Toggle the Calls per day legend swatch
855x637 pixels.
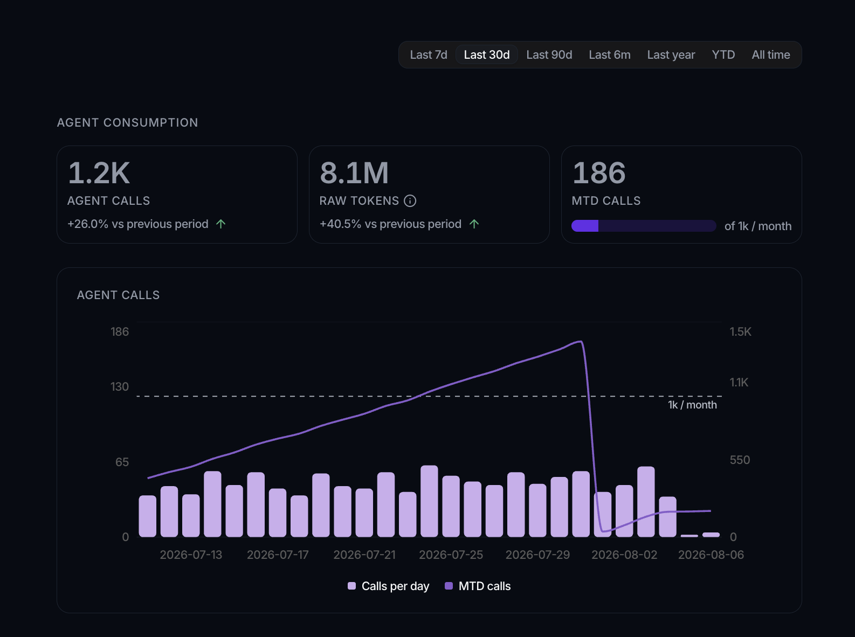(351, 586)
